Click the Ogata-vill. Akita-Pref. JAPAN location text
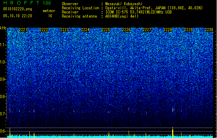The image size is (217, 138). pos(135,8)
